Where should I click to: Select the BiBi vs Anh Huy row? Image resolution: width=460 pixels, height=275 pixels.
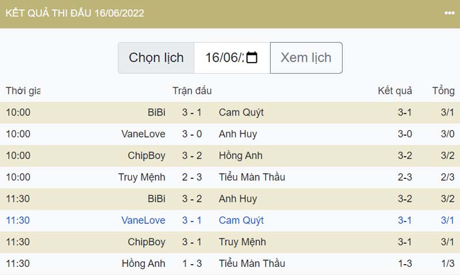[230, 198]
